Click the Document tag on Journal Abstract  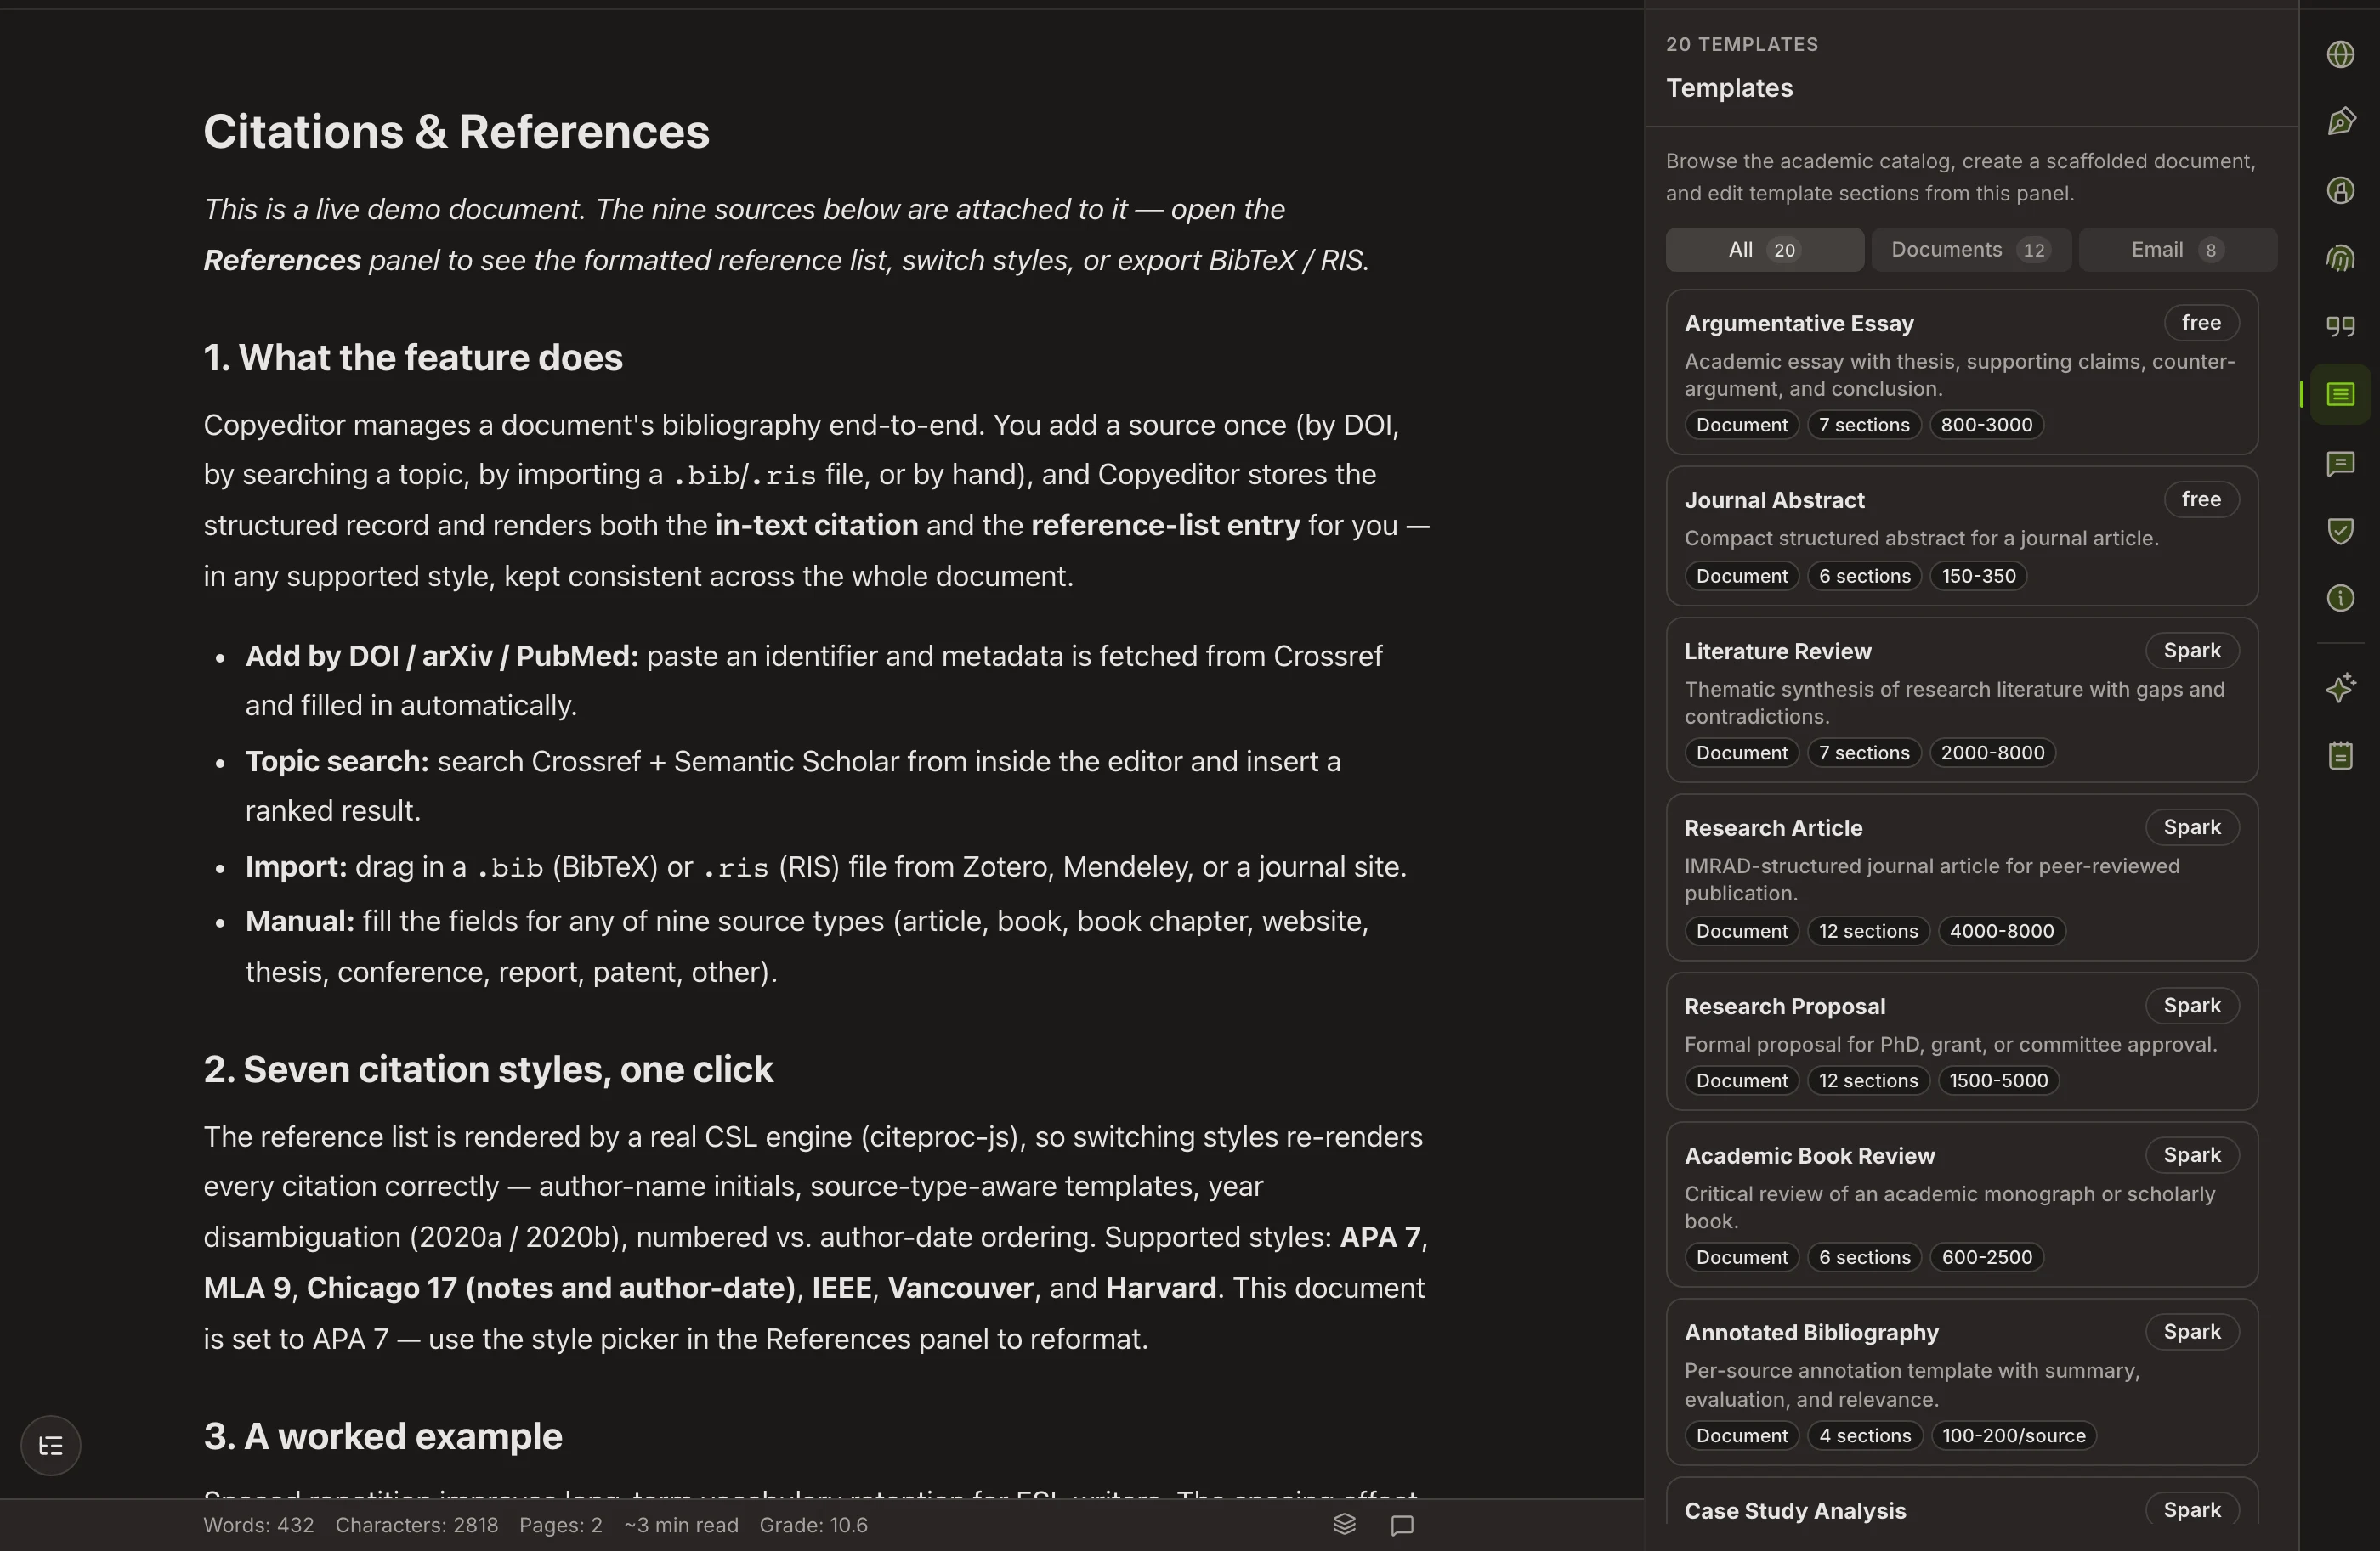1741,576
